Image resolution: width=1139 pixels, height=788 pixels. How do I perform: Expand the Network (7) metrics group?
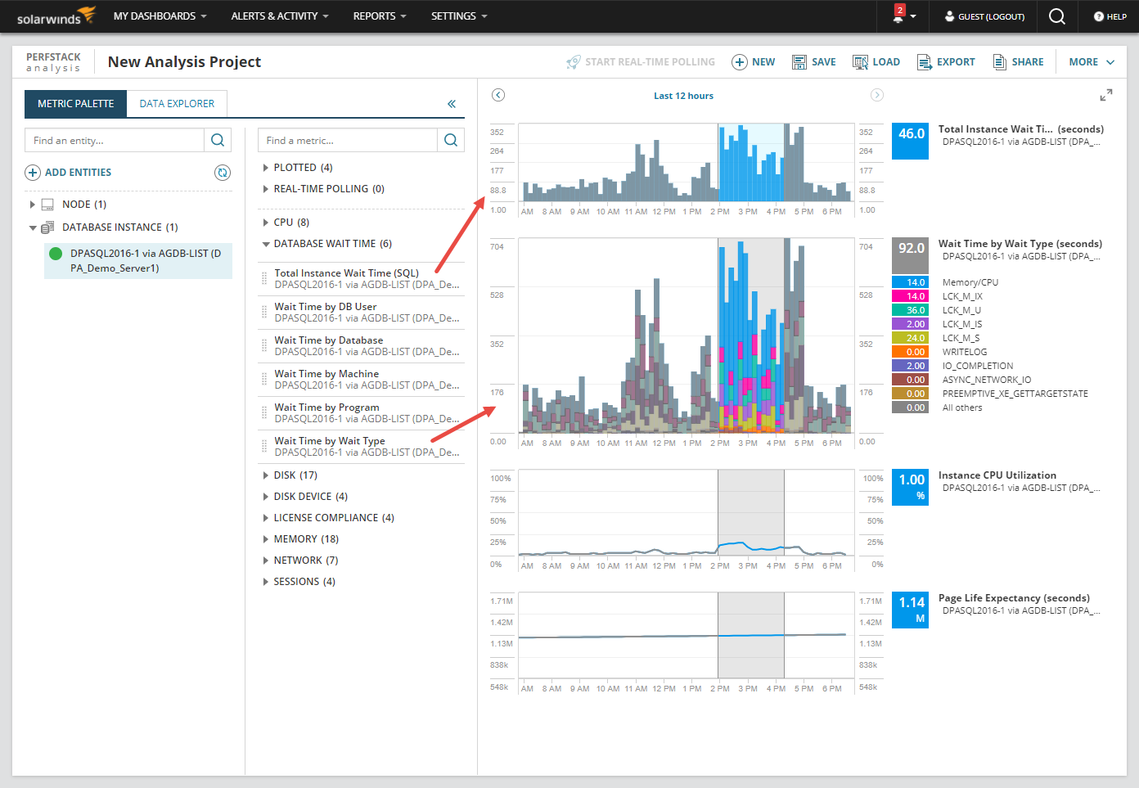pos(265,561)
